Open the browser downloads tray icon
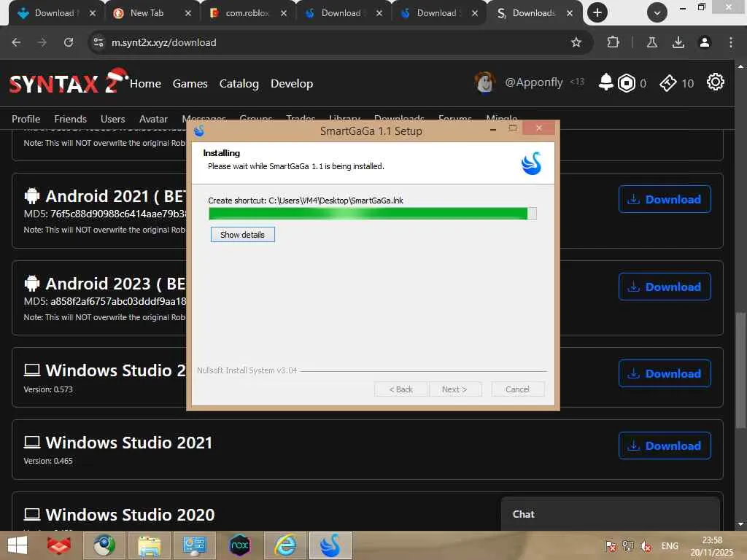Screen dimensions: 747x560 tap(678, 42)
